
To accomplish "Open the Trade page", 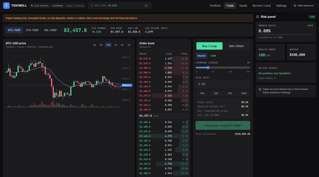I will click(x=230, y=6).
